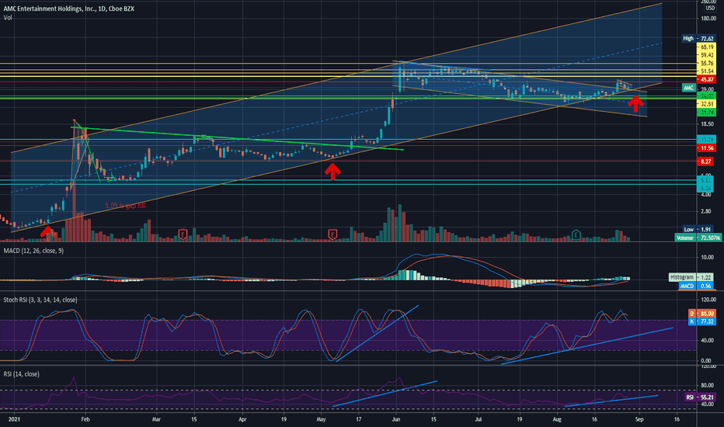Click the RSI 55.21 value label

[700, 397]
